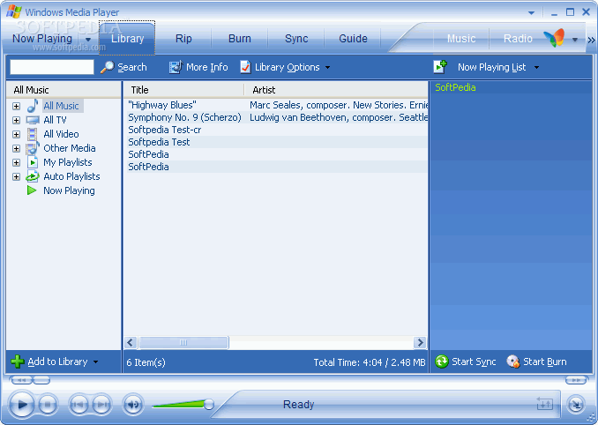Click the Add to Library label
Screen dimensions: 598x425
57,362
